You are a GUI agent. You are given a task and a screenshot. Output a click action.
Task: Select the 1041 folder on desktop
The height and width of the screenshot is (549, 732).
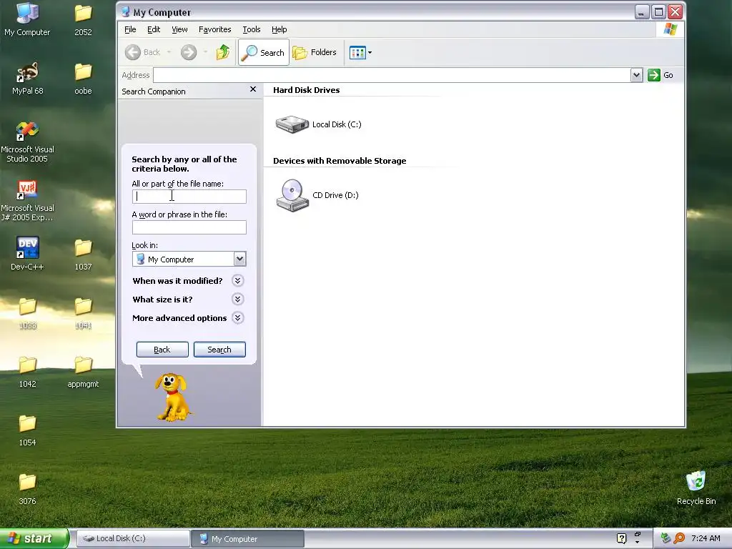pyautogui.click(x=83, y=313)
